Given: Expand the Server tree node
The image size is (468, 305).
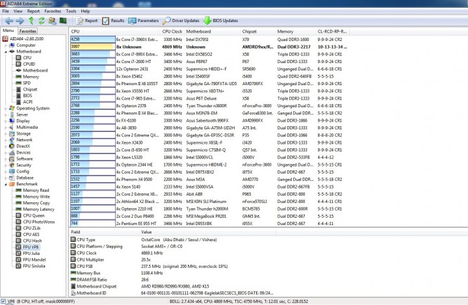Looking at the screenshot, I should click(x=5, y=114).
